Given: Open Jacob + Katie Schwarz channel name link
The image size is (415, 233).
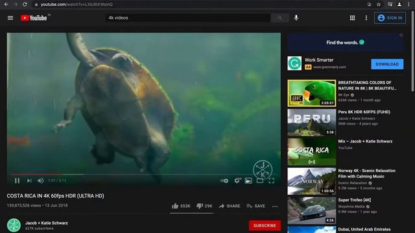Looking at the screenshot, I should tap(47, 223).
